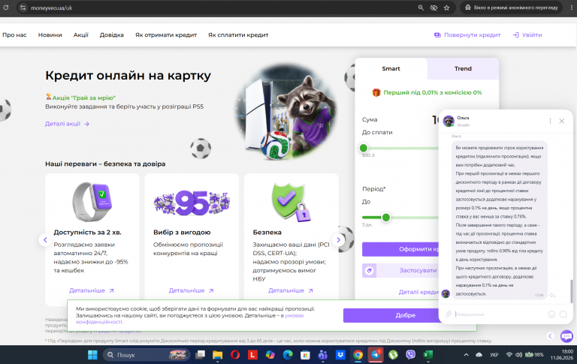
Task: Click the Повернути кредит link
Action: pos(467,35)
